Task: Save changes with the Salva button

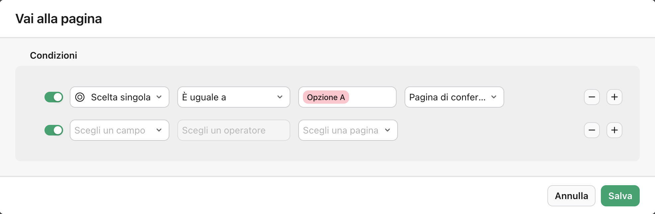Action: point(620,195)
